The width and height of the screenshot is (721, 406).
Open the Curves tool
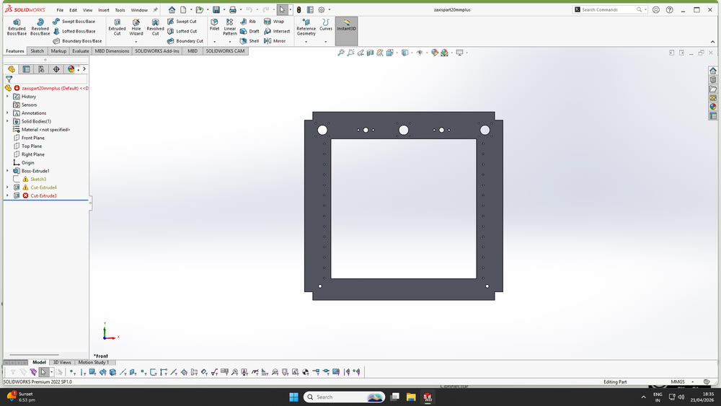tap(326, 25)
